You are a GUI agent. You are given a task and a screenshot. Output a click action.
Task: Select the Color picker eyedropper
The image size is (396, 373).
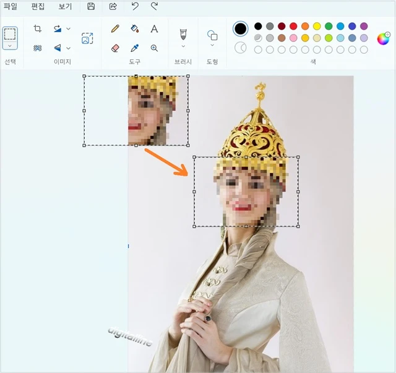click(135, 48)
